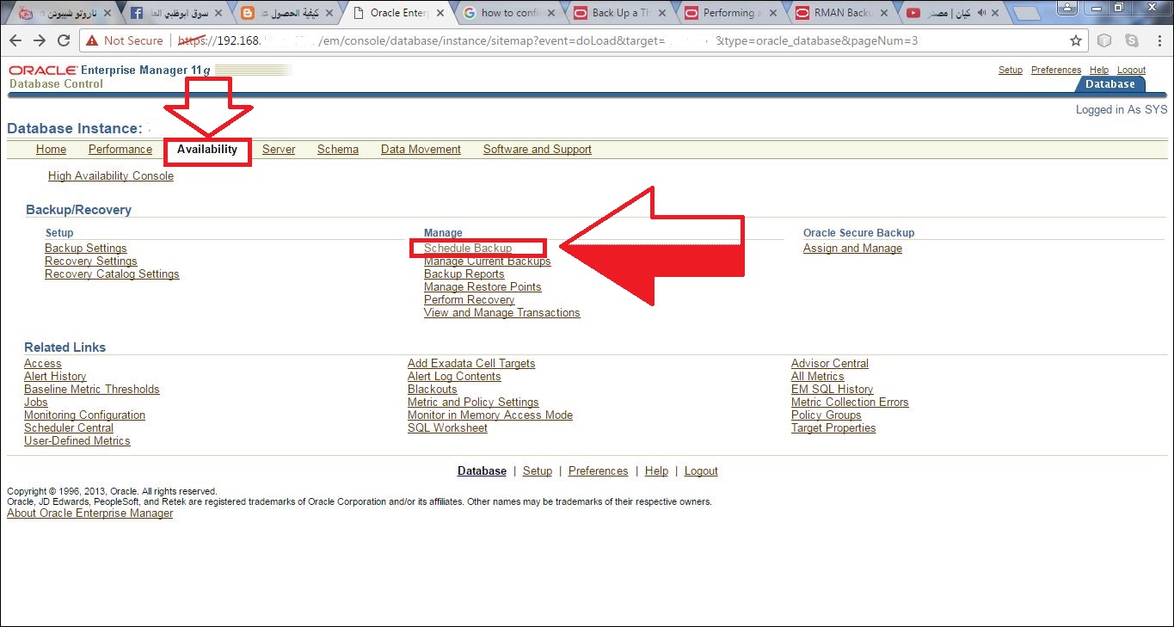The image size is (1174, 627).
Task: Open Monitoring Configuration
Action: pyautogui.click(x=84, y=415)
